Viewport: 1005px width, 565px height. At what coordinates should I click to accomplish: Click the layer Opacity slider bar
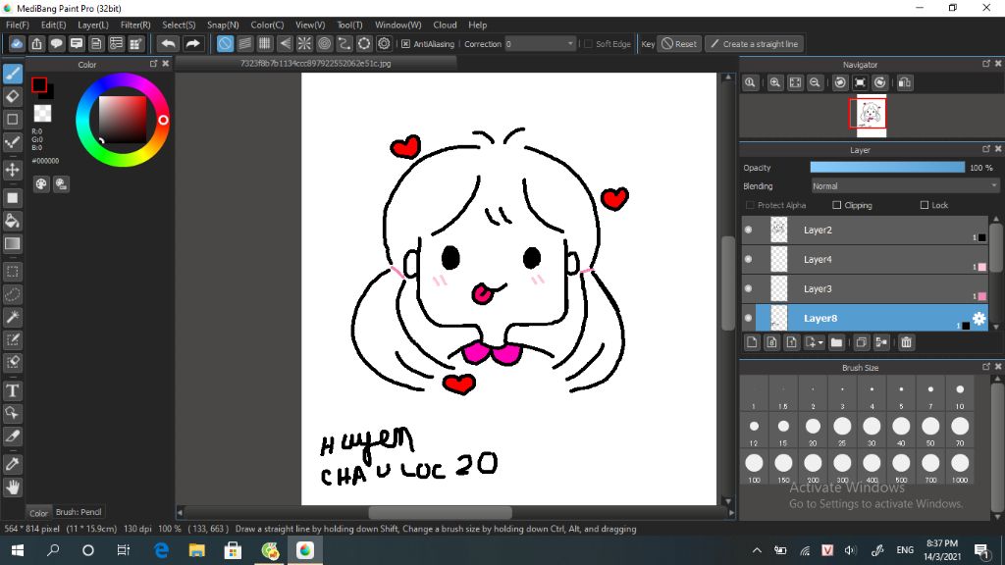point(887,167)
